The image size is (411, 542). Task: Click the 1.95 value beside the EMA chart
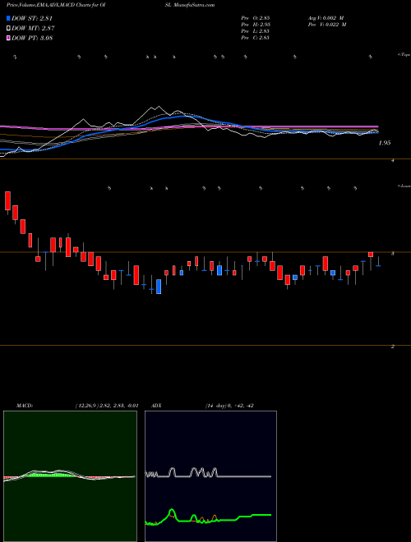coord(385,143)
